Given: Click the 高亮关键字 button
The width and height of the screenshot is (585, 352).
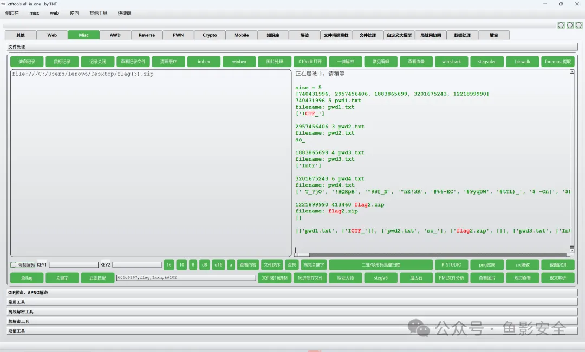Looking at the screenshot, I should [314, 265].
